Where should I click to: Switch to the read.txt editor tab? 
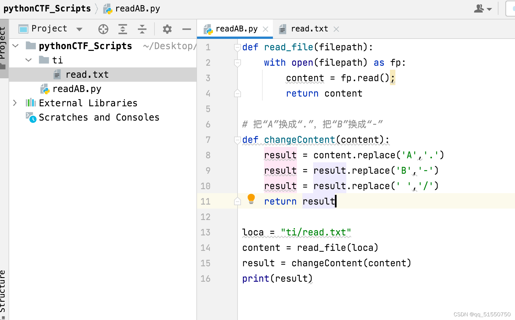click(x=309, y=29)
